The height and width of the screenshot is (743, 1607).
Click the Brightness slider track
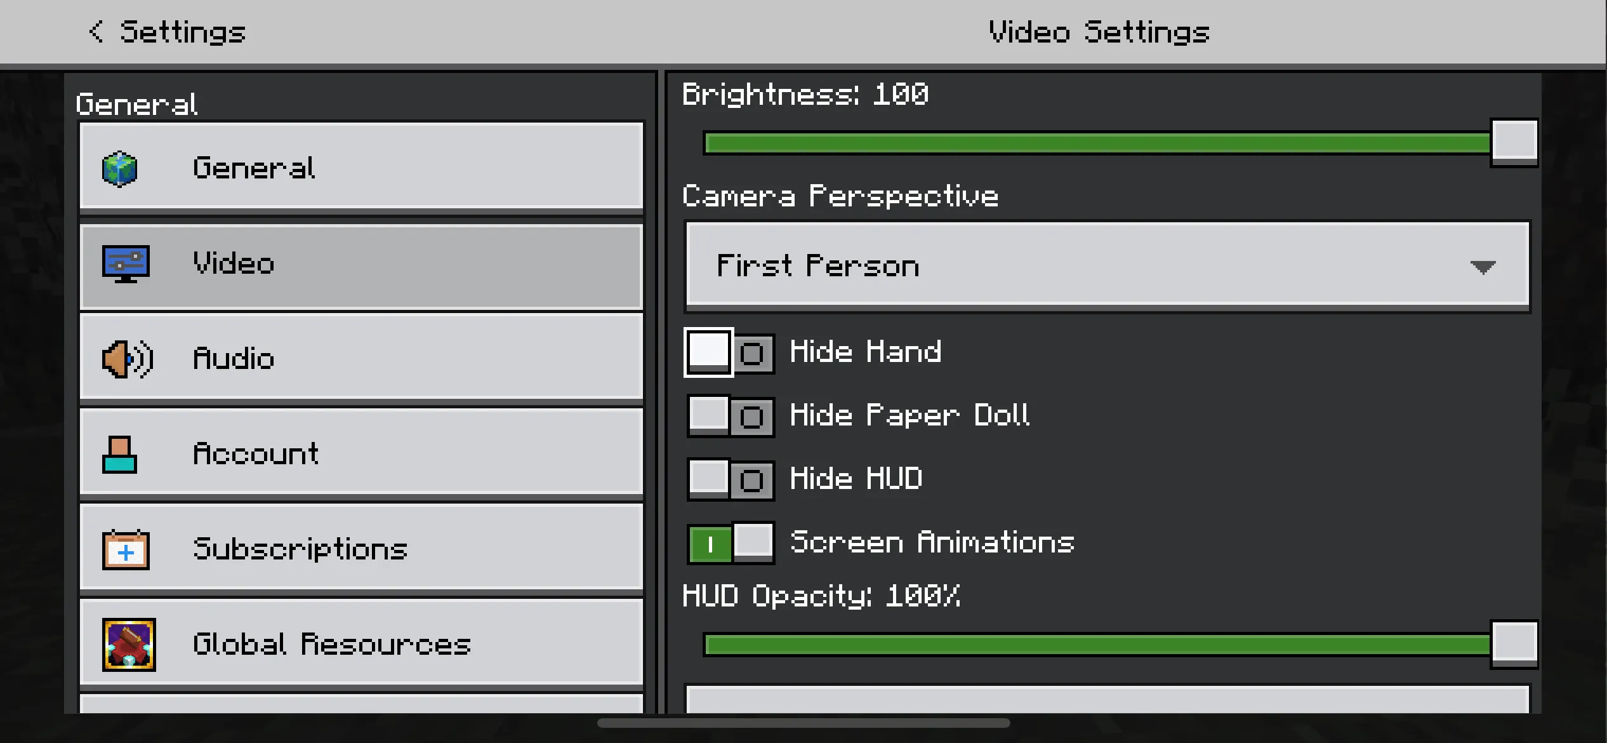point(1097,144)
